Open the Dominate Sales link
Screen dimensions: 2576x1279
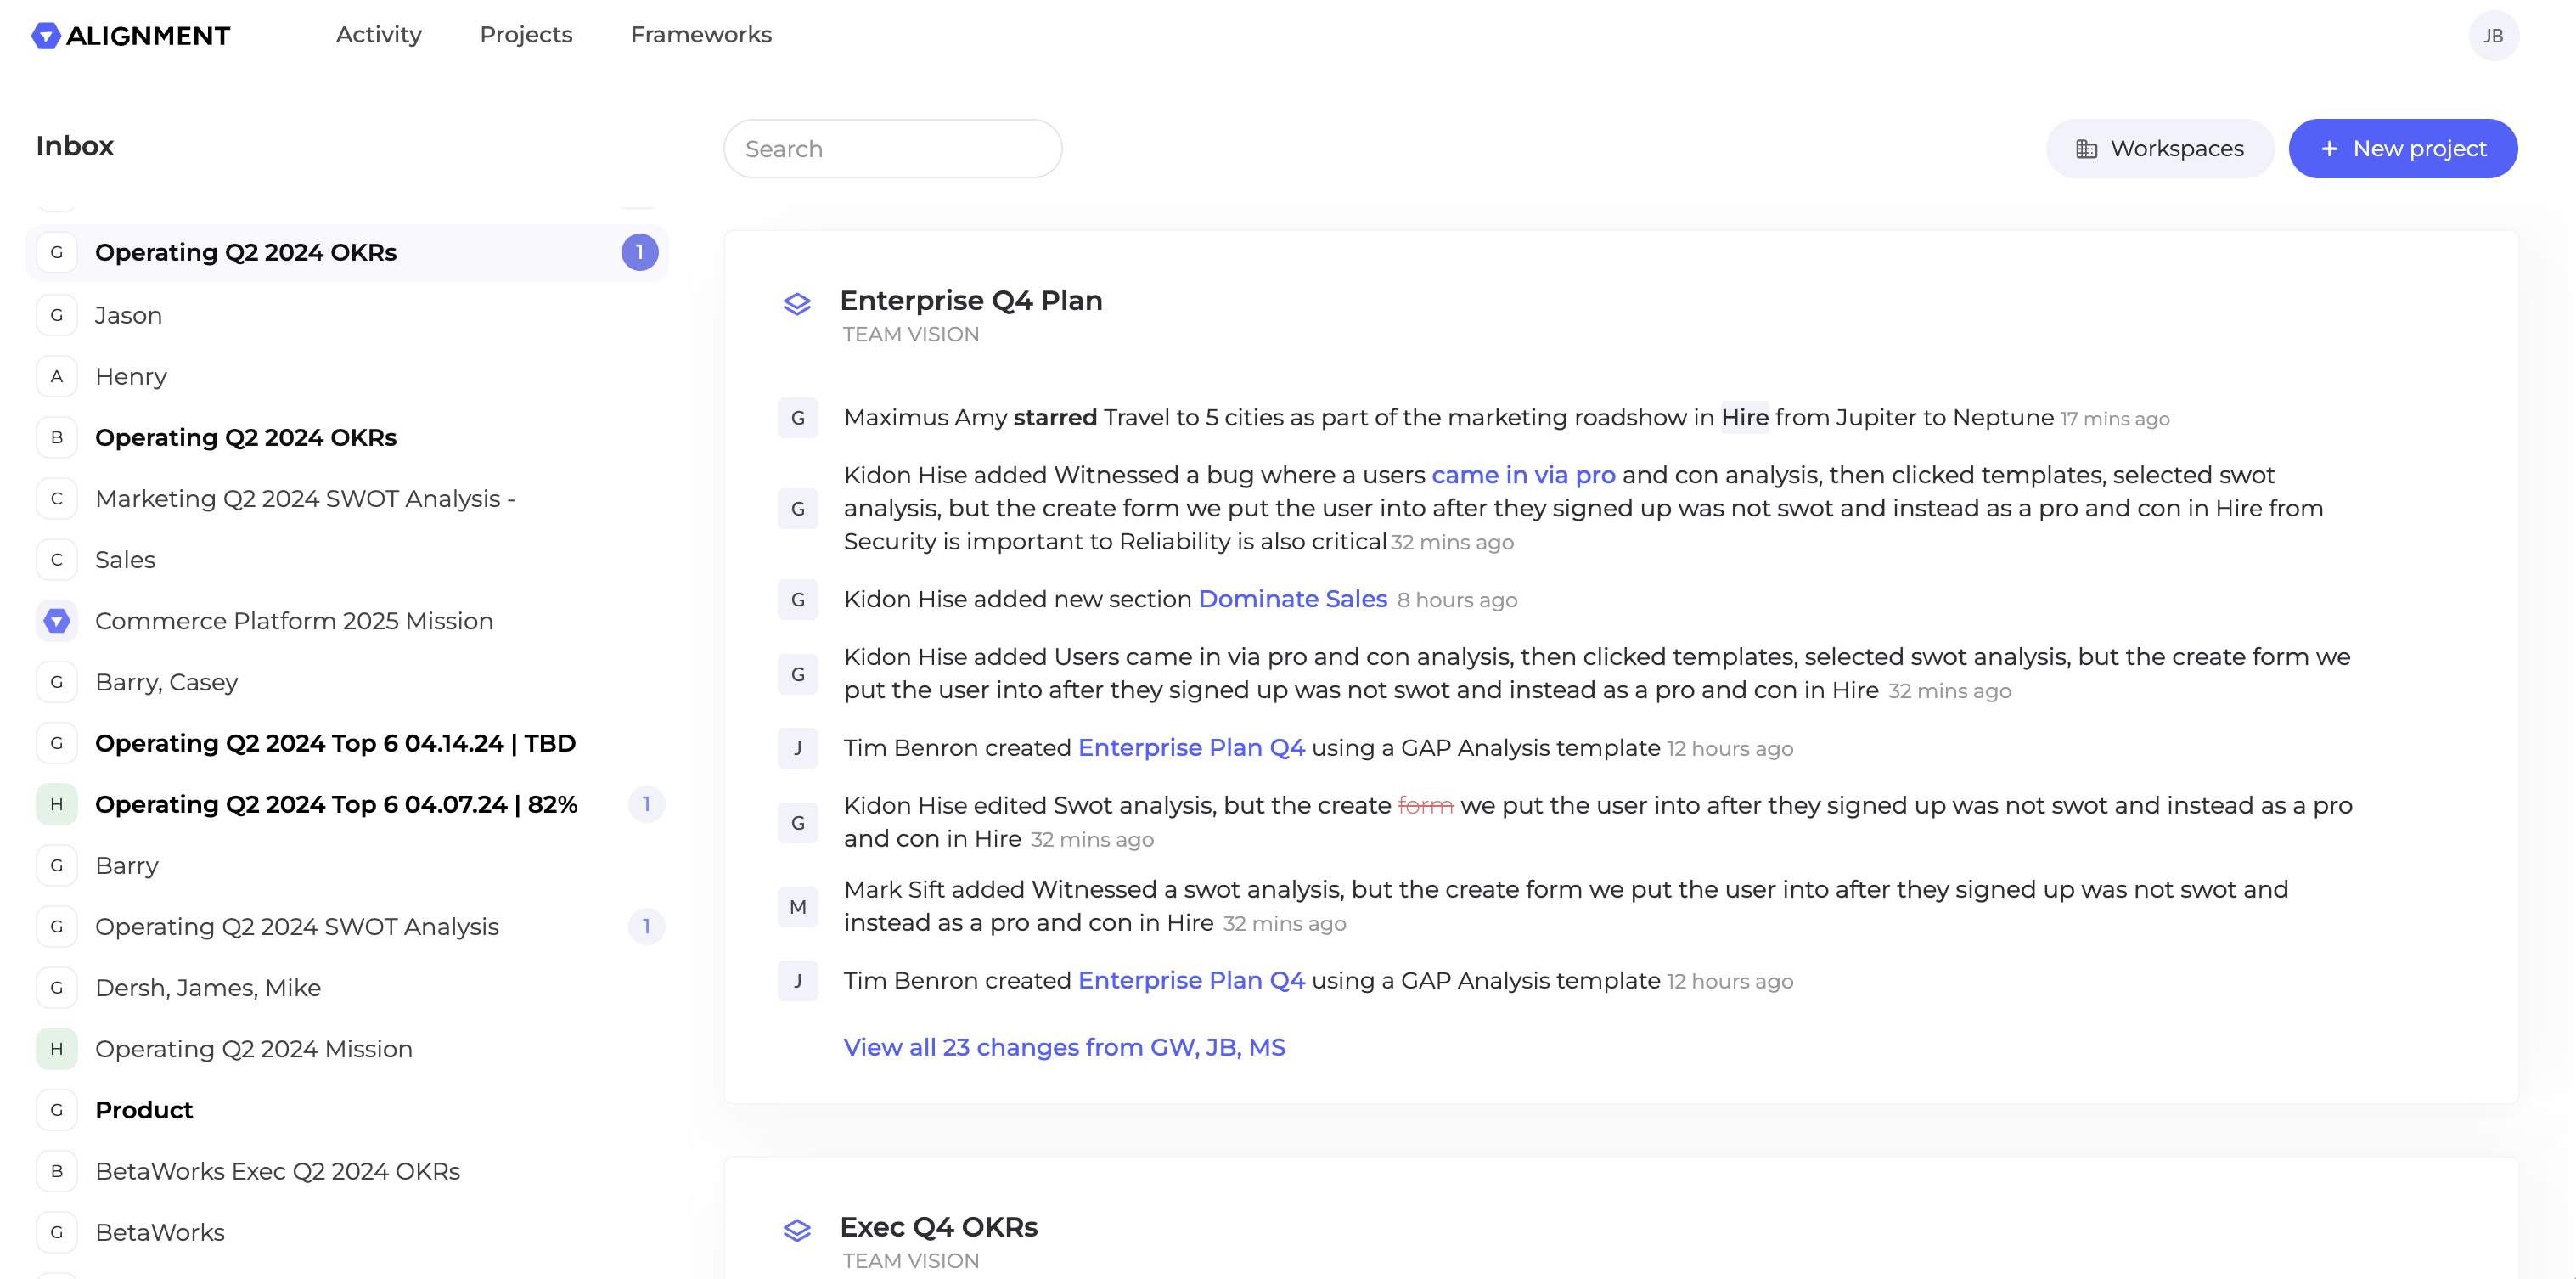[x=1292, y=598]
